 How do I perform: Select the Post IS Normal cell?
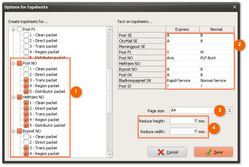pos(217,86)
